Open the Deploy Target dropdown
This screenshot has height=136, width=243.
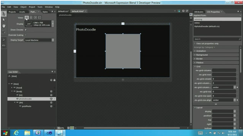[53, 40]
